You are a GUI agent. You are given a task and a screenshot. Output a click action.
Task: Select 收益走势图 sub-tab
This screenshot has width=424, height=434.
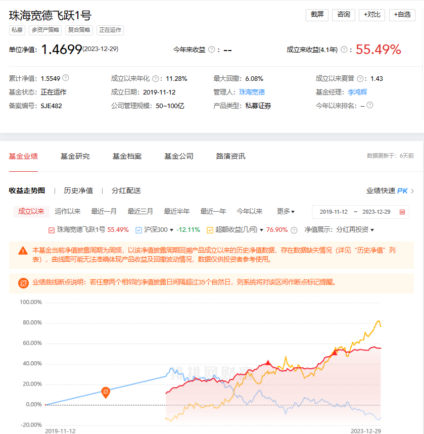27,190
